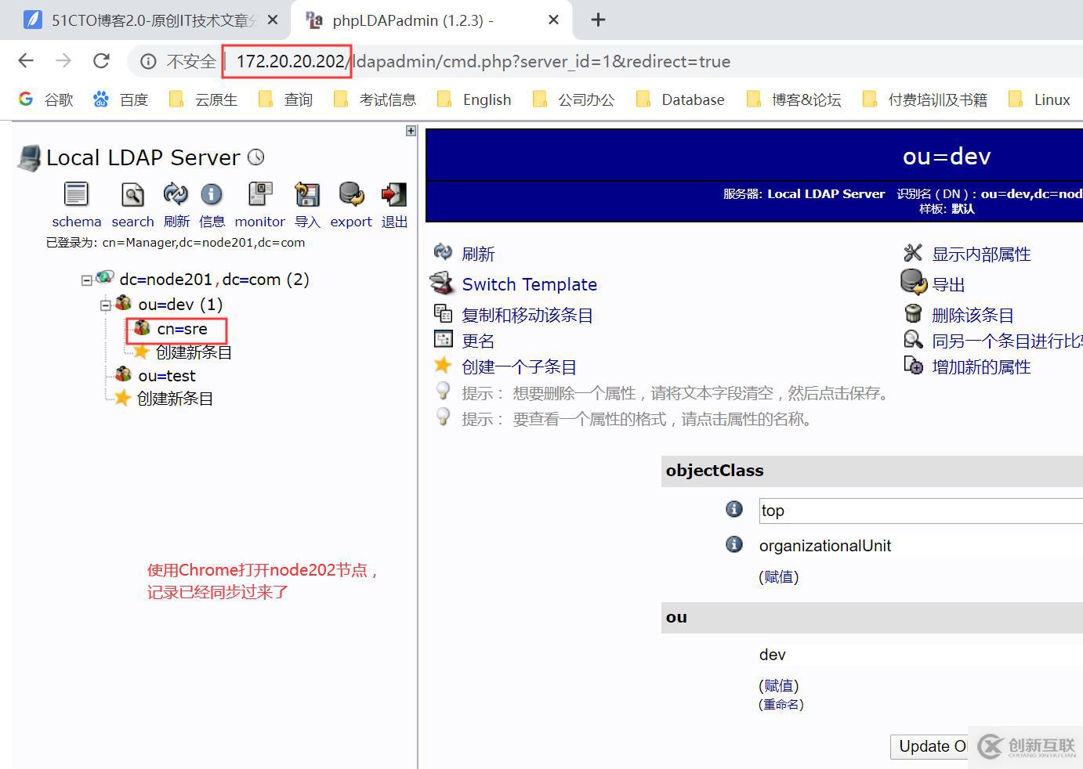Click the star icon for 创建一个子条目

[x=443, y=366]
